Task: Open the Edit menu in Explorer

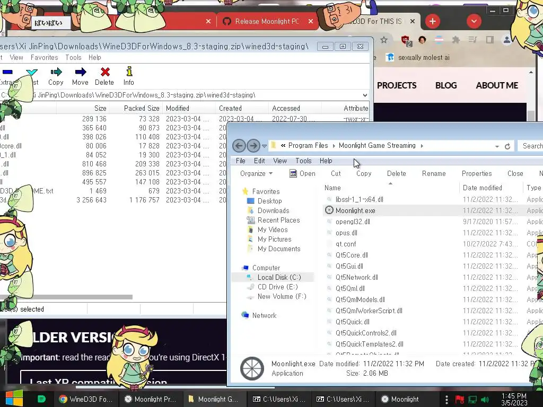Action: click(x=259, y=161)
